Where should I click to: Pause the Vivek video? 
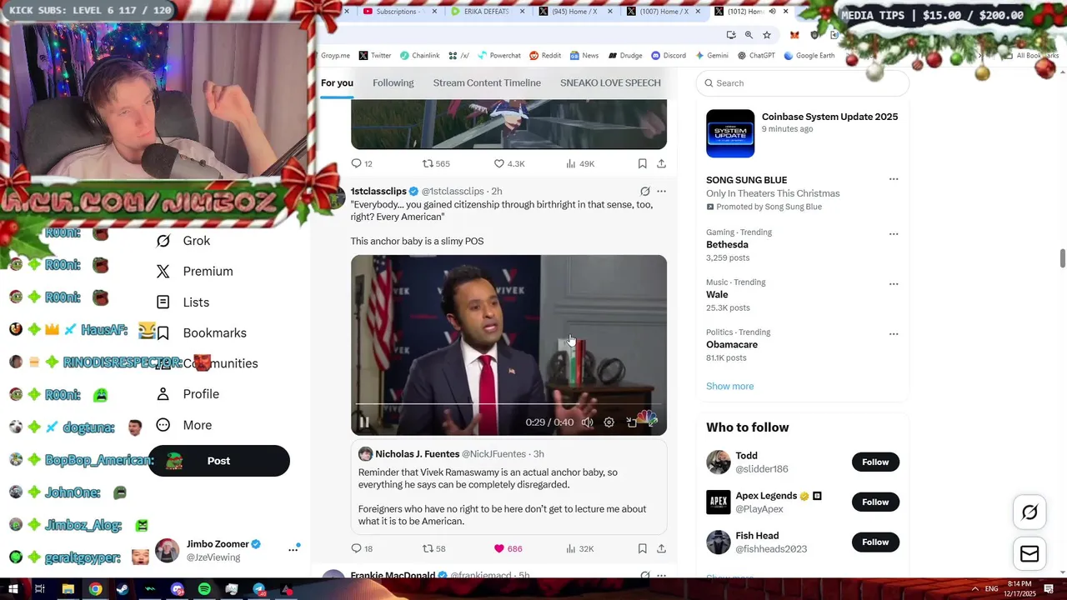coord(364,422)
